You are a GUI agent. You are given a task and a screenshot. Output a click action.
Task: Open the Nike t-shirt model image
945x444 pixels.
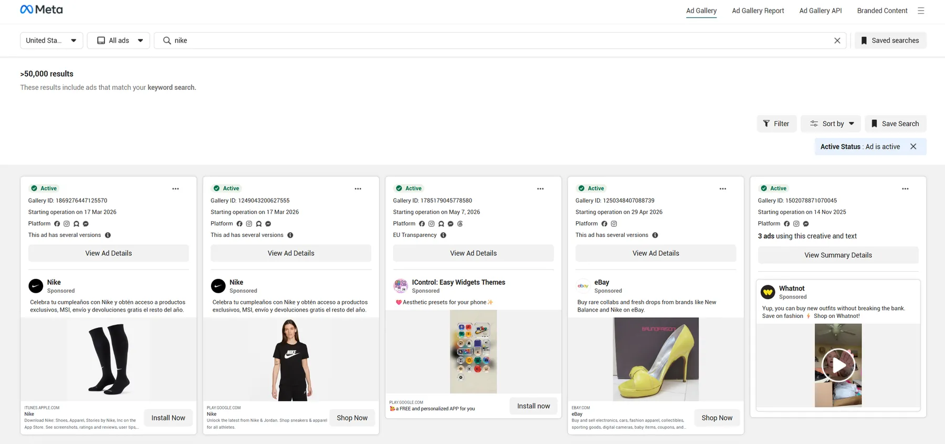[x=291, y=359]
